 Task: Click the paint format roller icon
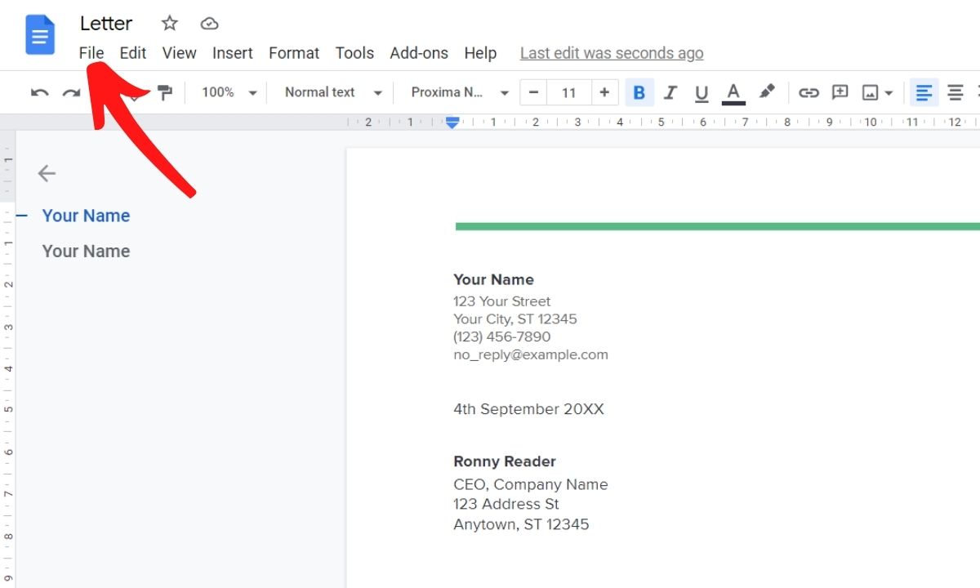(165, 92)
